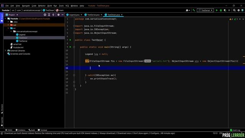Go to the next highlighted error arrow
Viewport: 245px width, 138px height.
pos(243,19)
